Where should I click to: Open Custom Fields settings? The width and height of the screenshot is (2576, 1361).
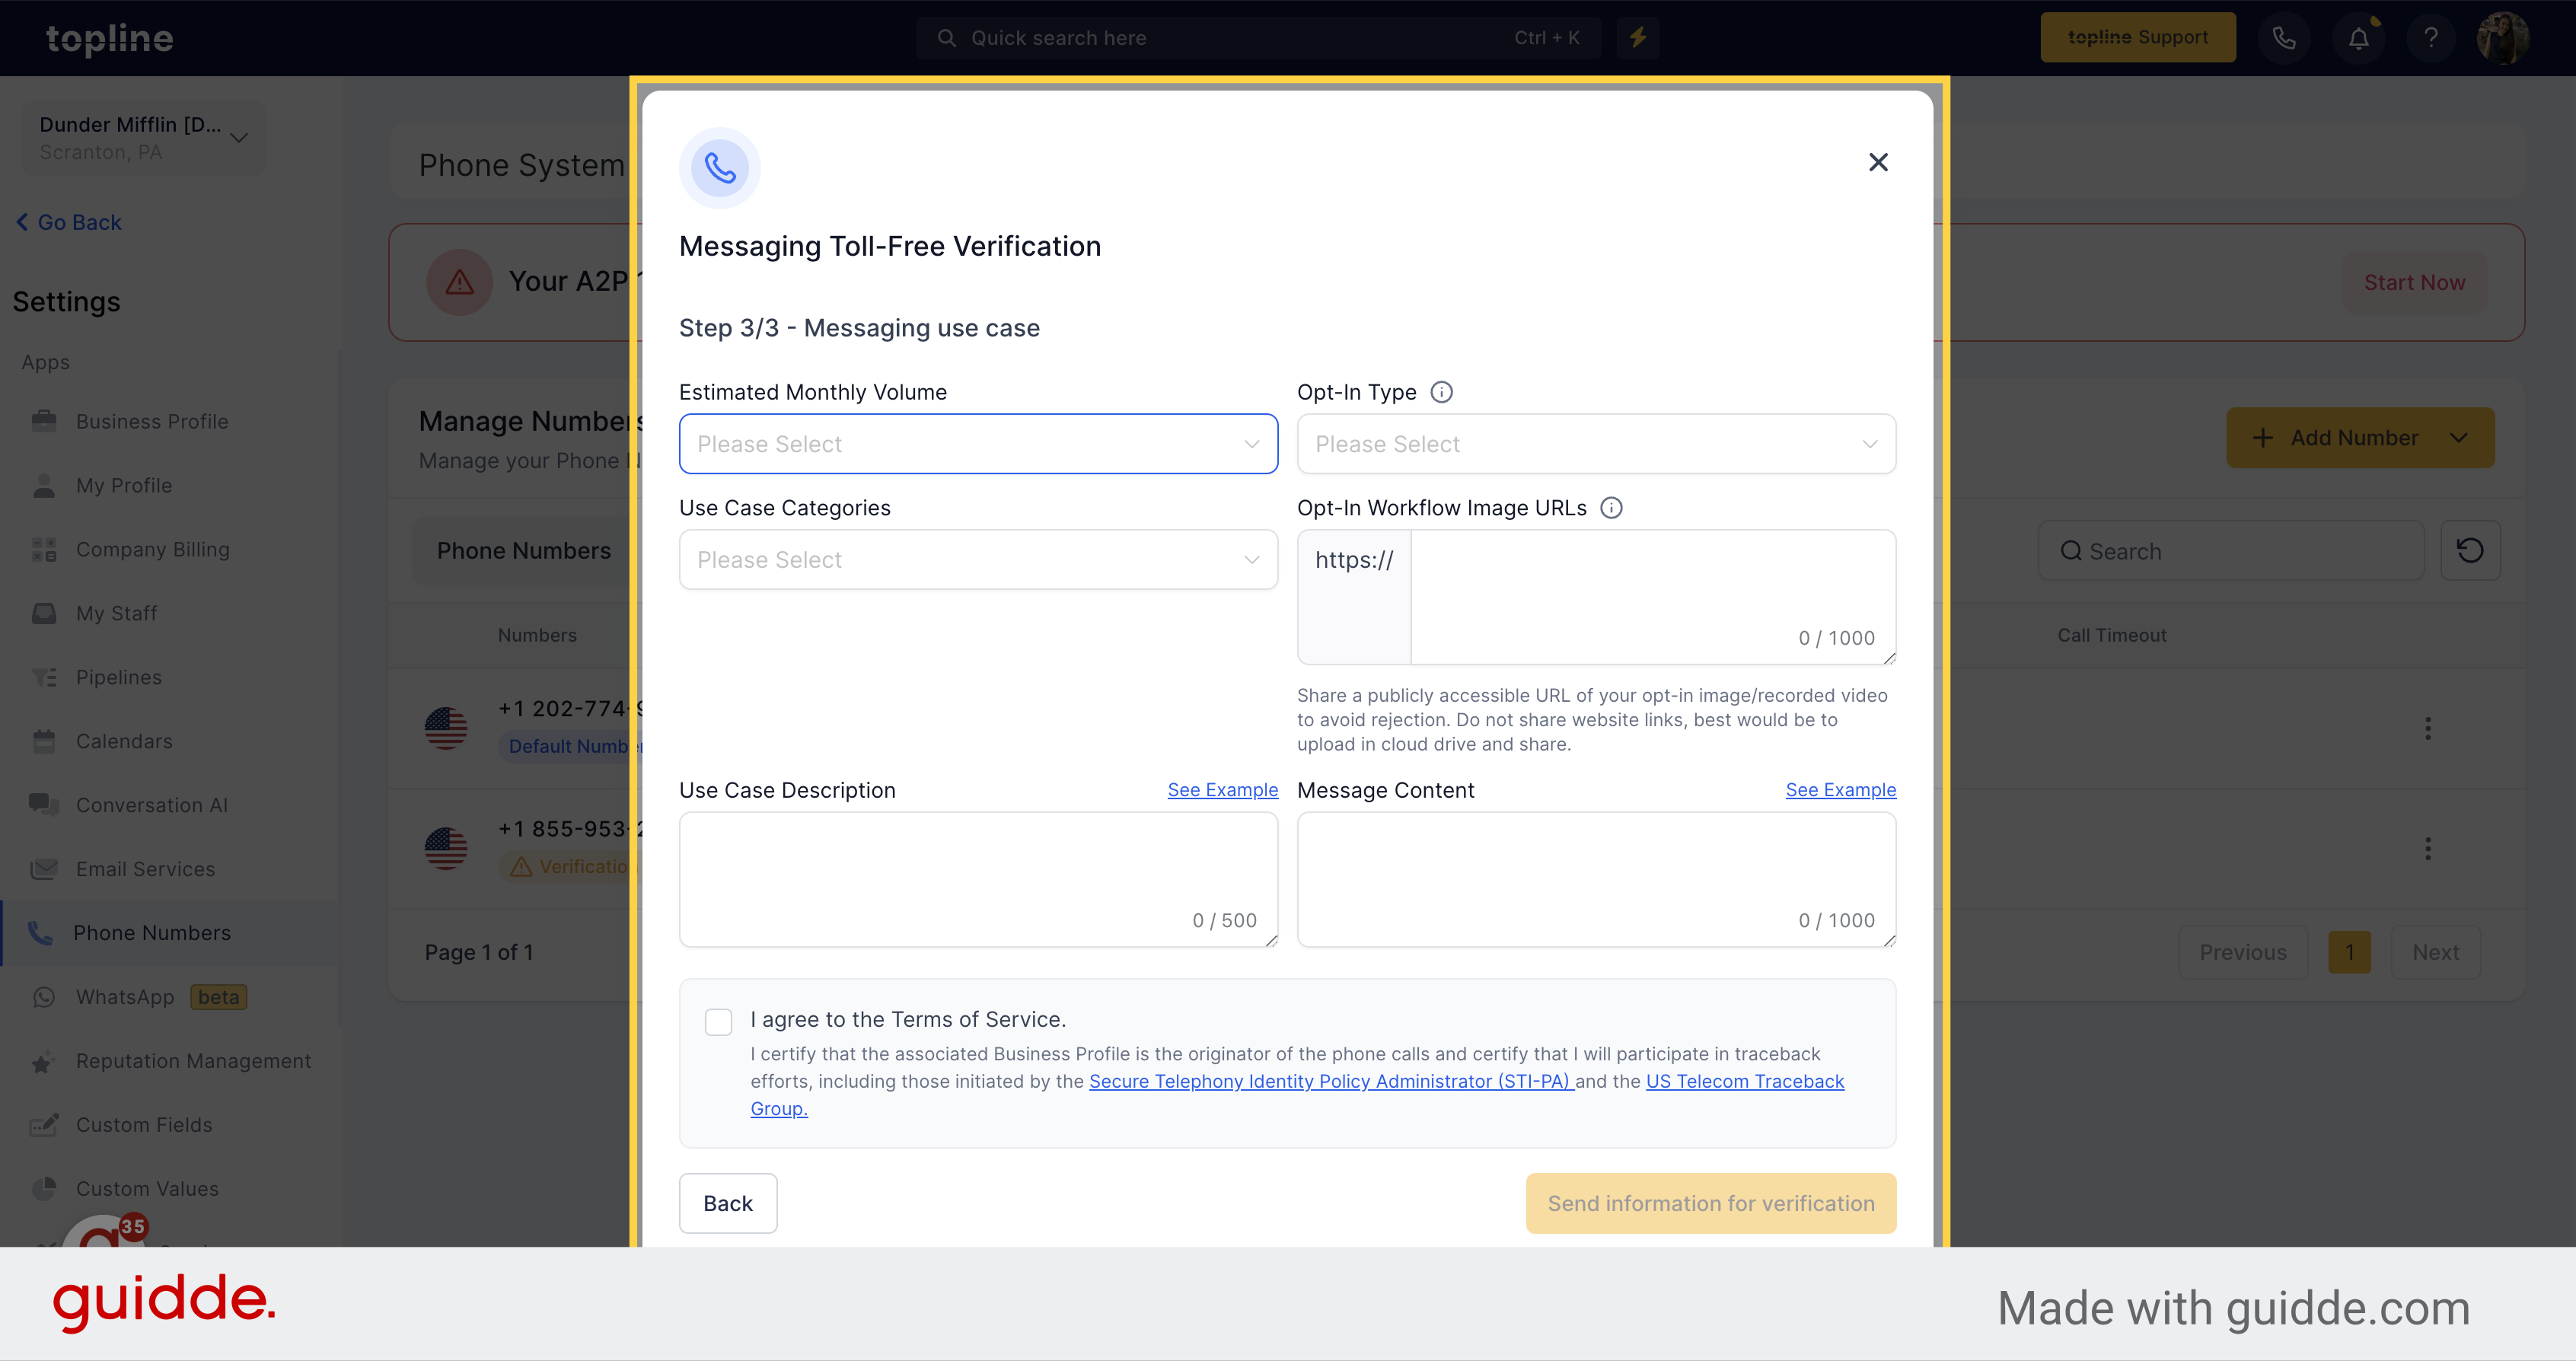[x=144, y=1125]
